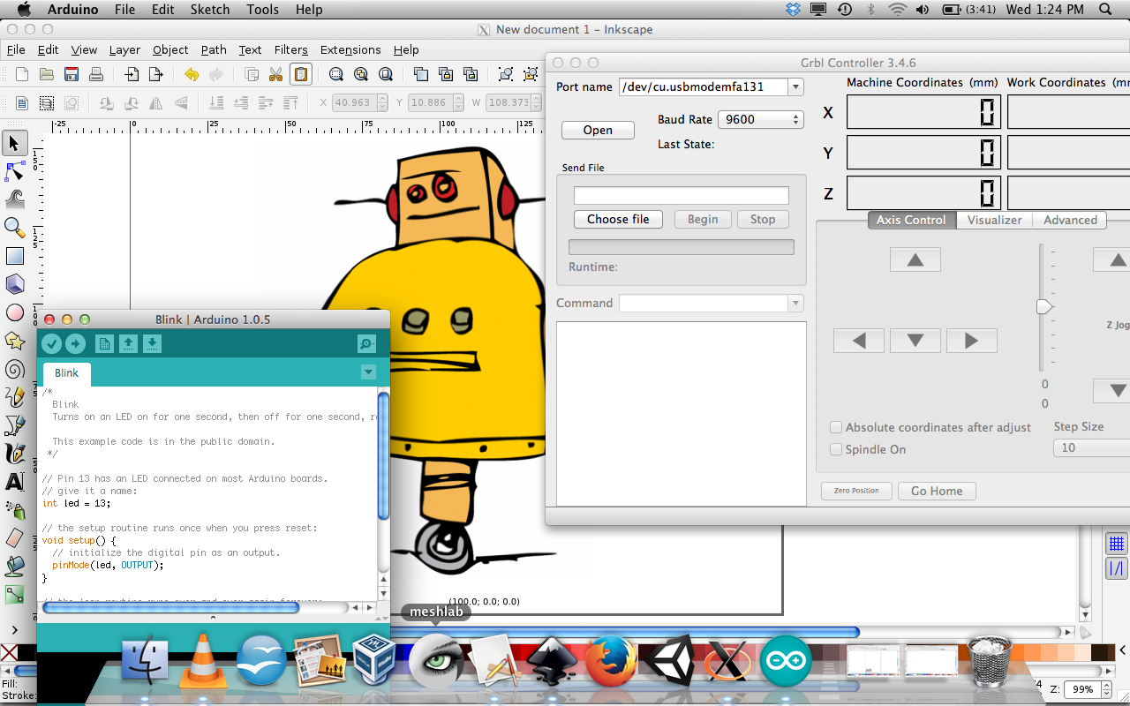This screenshot has width=1130, height=706.
Task: Open the Trash in the Dock
Action: [990, 662]
